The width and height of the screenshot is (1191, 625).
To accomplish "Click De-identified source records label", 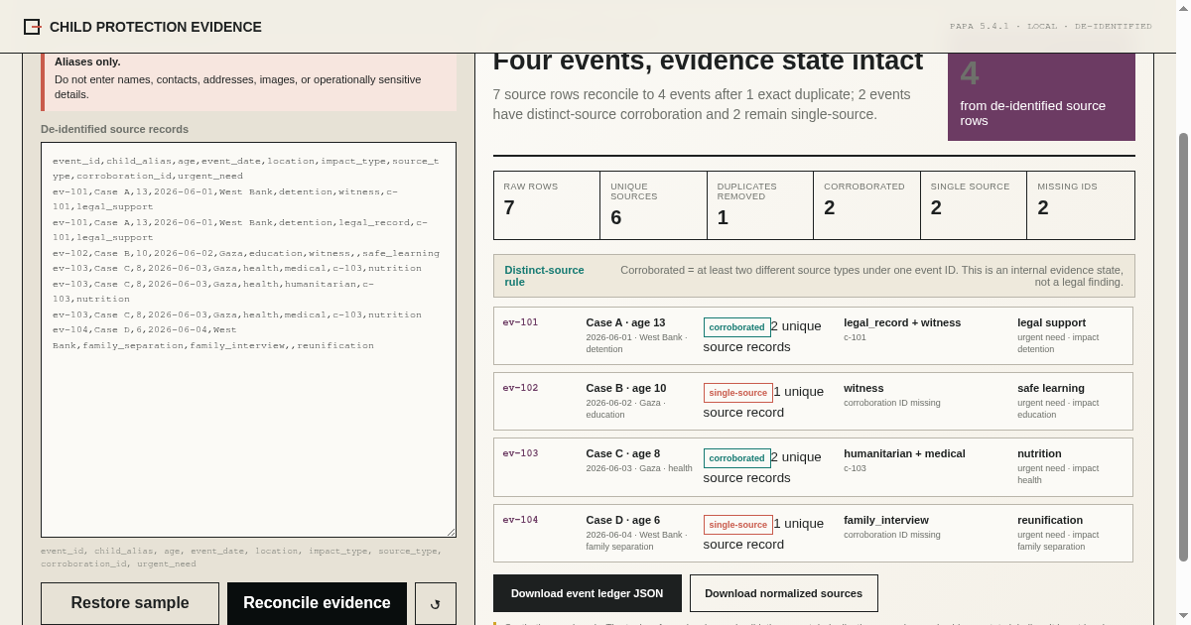I will pos(114,129).
